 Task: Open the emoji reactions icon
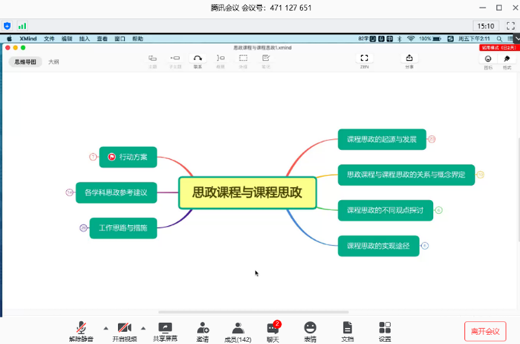tap(310, 330)
